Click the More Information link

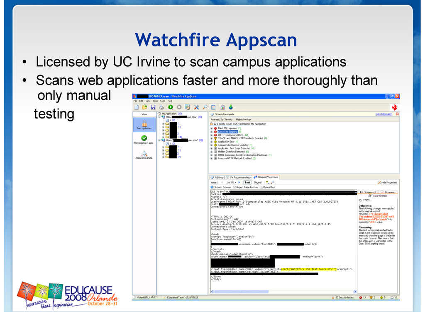tap(384, 114)
